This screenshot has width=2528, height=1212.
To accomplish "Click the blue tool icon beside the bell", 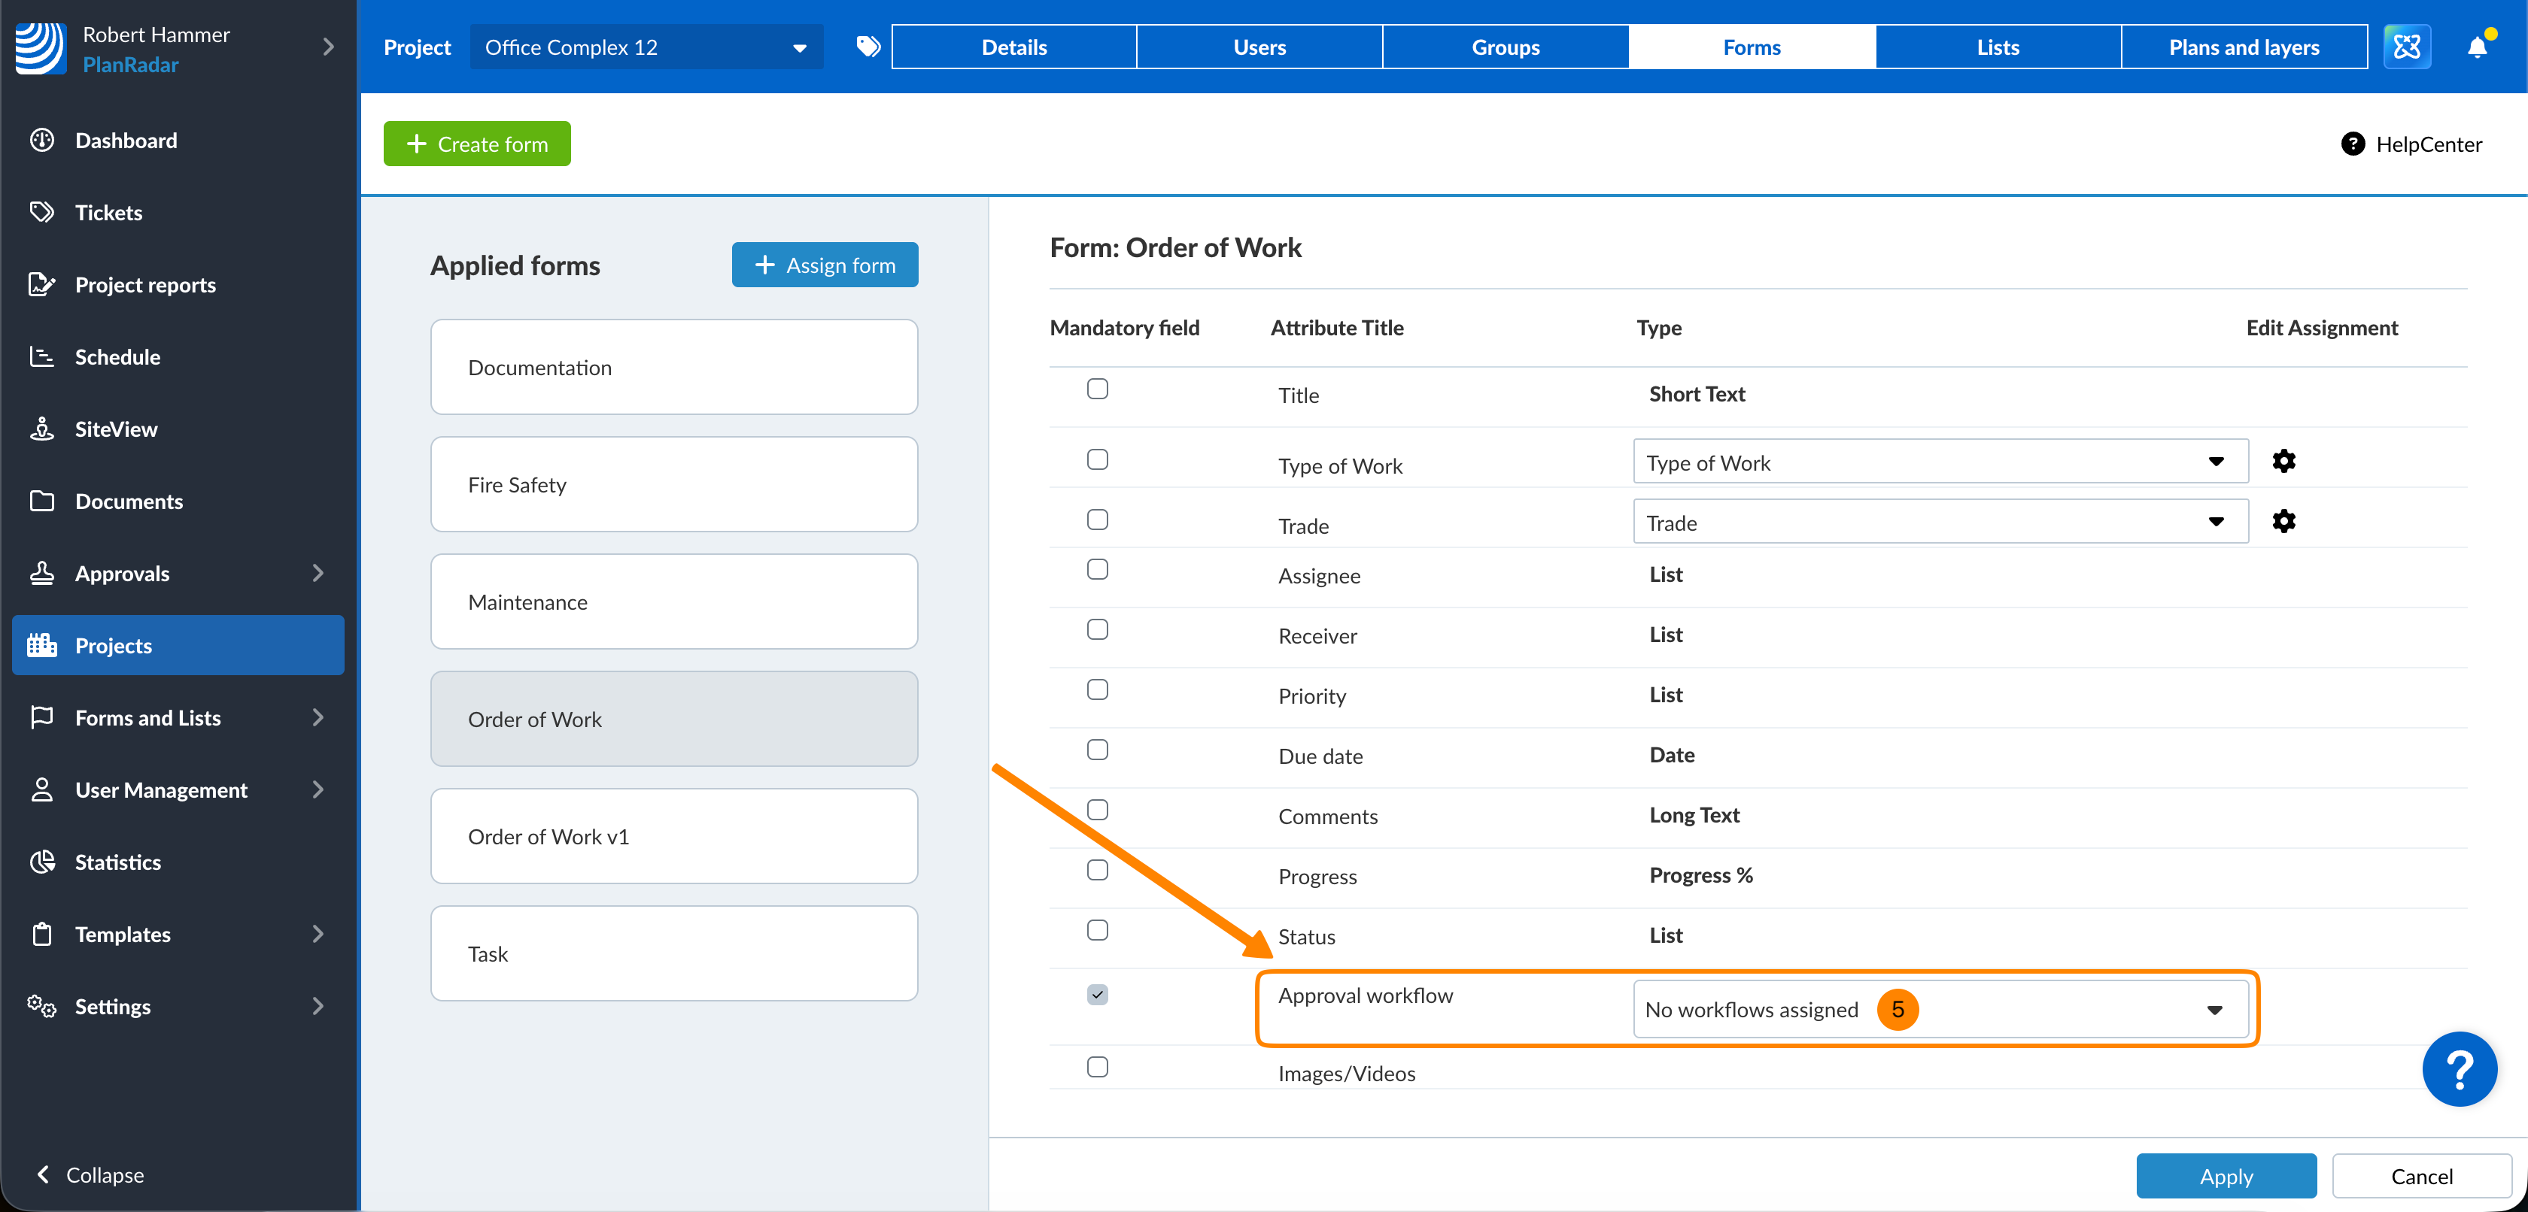I will tap(2406, 47).
